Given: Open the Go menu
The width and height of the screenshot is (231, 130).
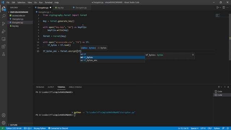Looking at the screenshot, I should click(35, 3).
